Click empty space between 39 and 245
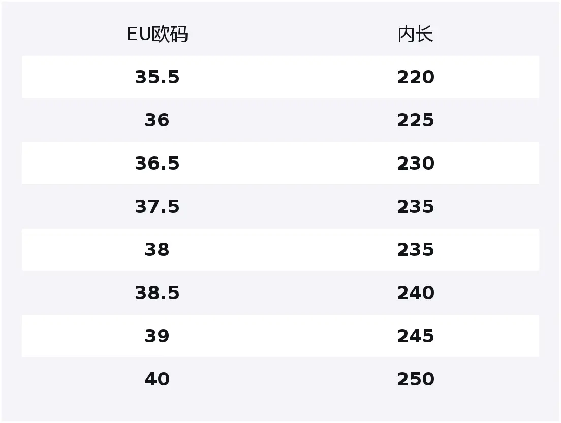Screen dimensions: 561x423 286,336
